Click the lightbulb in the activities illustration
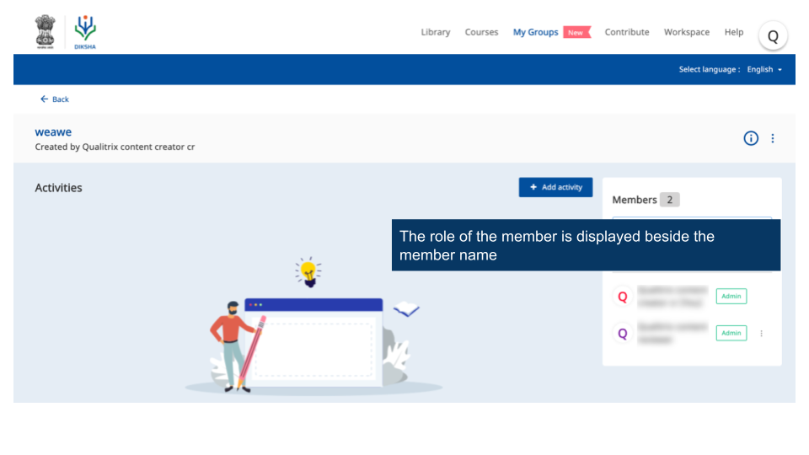 click(308, 271)
